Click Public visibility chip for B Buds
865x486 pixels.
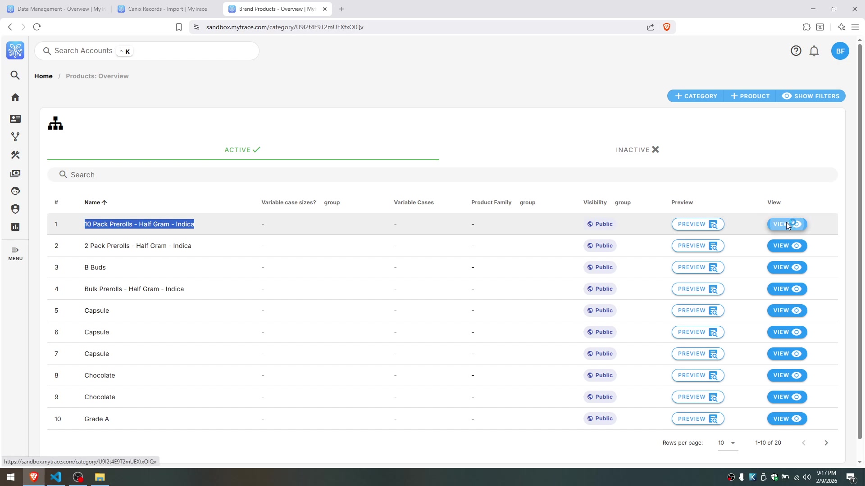(x=600, y=267)
